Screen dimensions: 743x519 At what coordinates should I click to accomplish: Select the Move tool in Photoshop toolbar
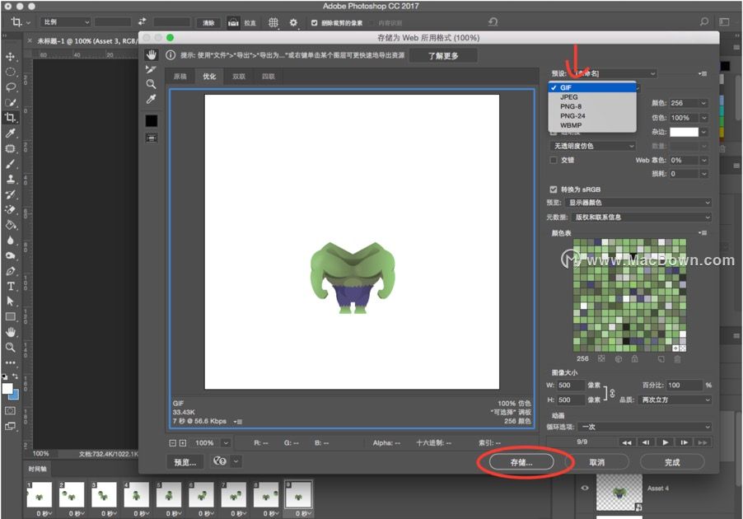10,57
